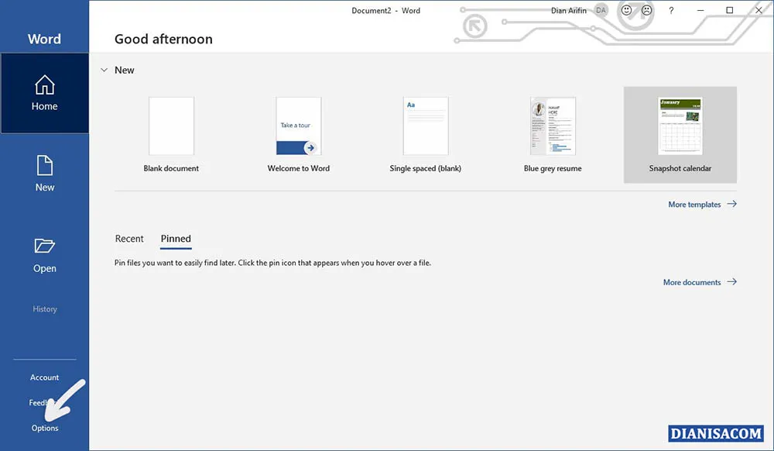Open Word Options from the sidebar
774x451 pixels.
[x=44, y=427]
